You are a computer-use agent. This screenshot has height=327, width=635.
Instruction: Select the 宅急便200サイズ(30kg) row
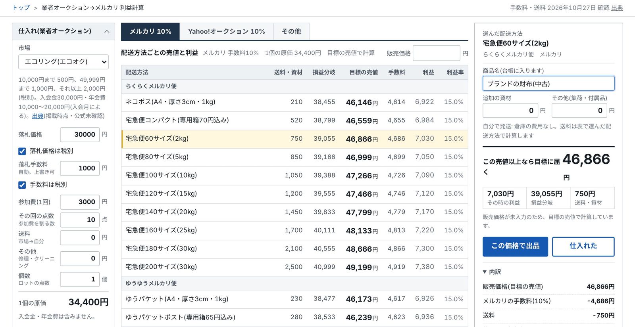[294, 268]
